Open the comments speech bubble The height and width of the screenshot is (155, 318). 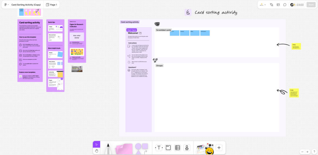point(285,5)
